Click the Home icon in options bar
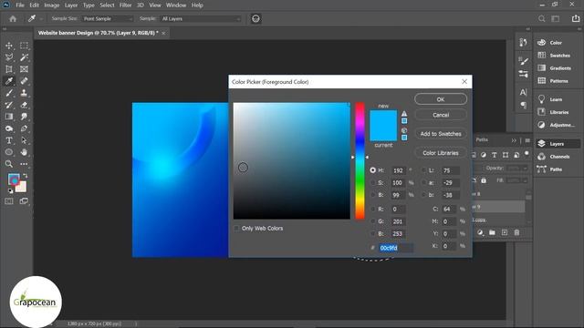The height and width of the screenshot is (328, 584). [x=13, y=18]
